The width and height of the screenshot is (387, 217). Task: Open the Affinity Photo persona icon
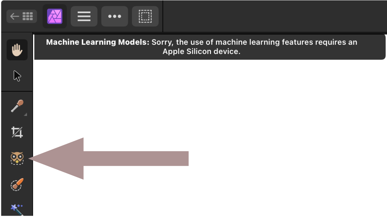pos(55,16)
